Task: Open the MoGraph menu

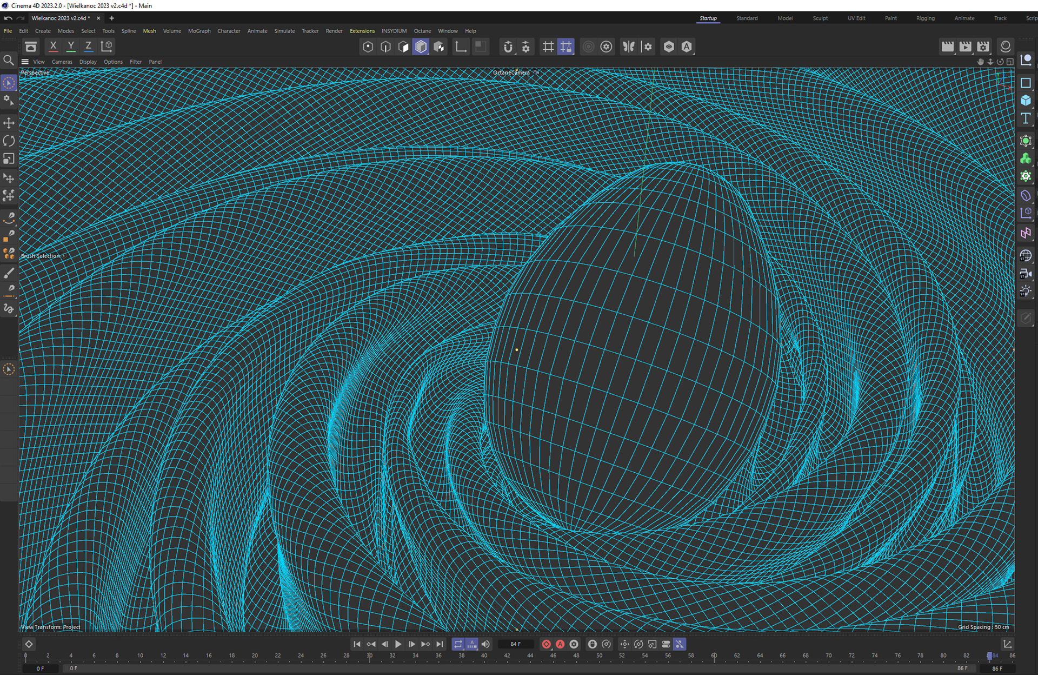Action: tap(199, 31)
